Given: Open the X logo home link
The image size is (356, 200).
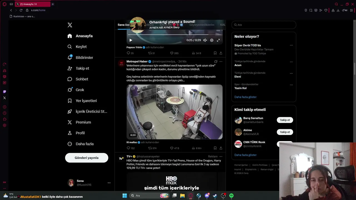Looking at the screenshot, I should 70,25.
